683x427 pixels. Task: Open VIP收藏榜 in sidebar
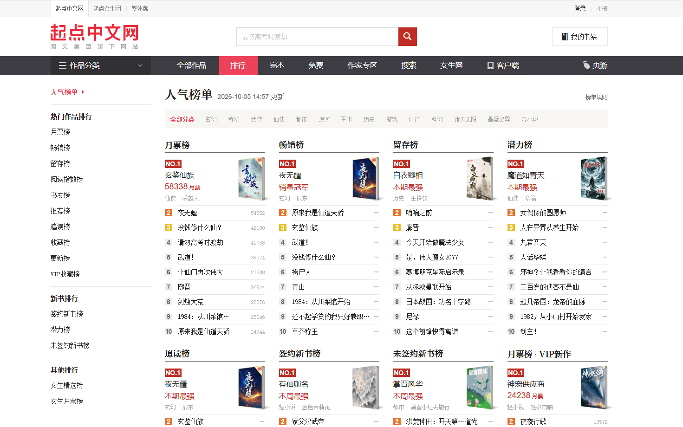[65, 274]
